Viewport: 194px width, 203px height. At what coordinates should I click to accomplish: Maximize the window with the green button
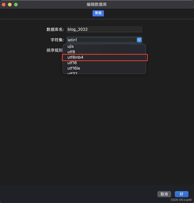(16, 4)
